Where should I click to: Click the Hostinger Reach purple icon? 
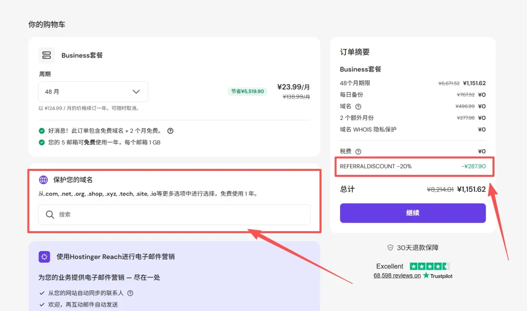point(44,257)
